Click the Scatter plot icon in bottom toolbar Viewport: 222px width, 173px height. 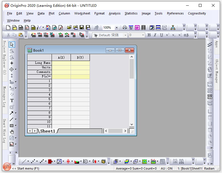[33, 161]
